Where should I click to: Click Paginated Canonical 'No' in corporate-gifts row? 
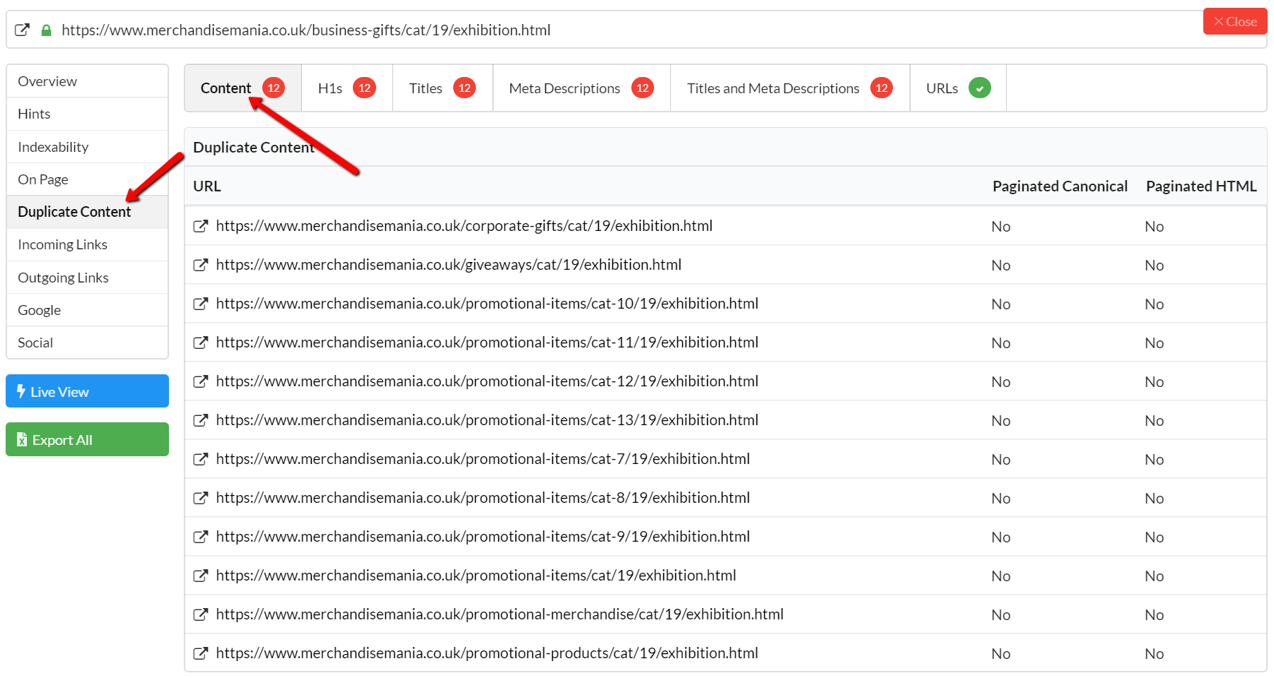point(1000,227)
